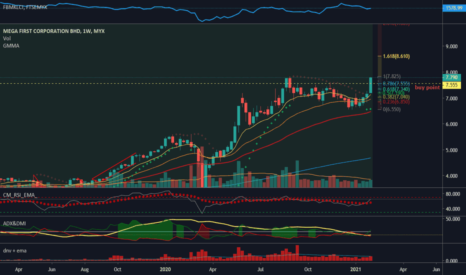Click the latest weekly green candlestick
Screen dimensions: 466x275
370,85
